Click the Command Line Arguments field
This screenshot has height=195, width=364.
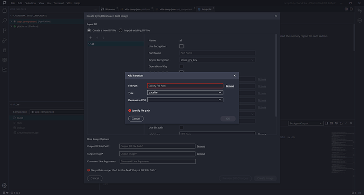pyautogui.click(x=158, y=161)
